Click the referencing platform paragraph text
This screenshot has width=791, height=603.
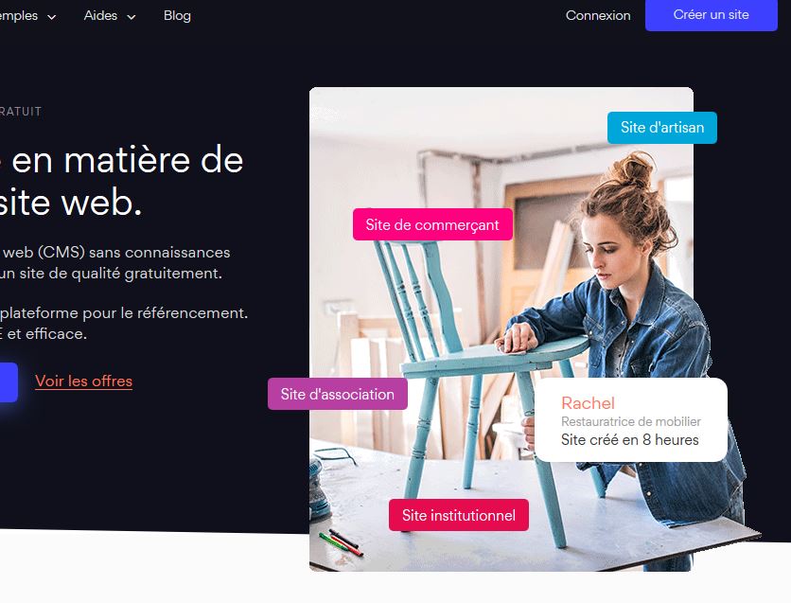coord(124,323)
